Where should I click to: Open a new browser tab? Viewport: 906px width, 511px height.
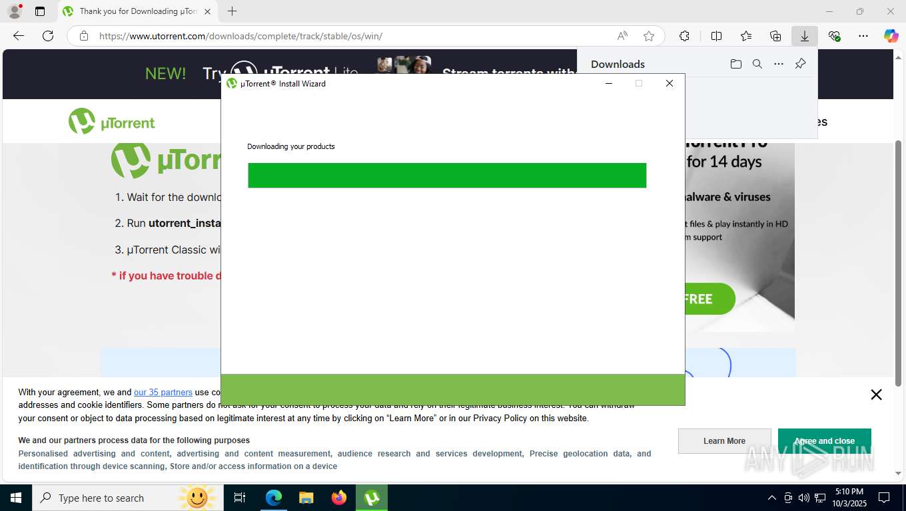pyautogui.click(x=232, y=11)
